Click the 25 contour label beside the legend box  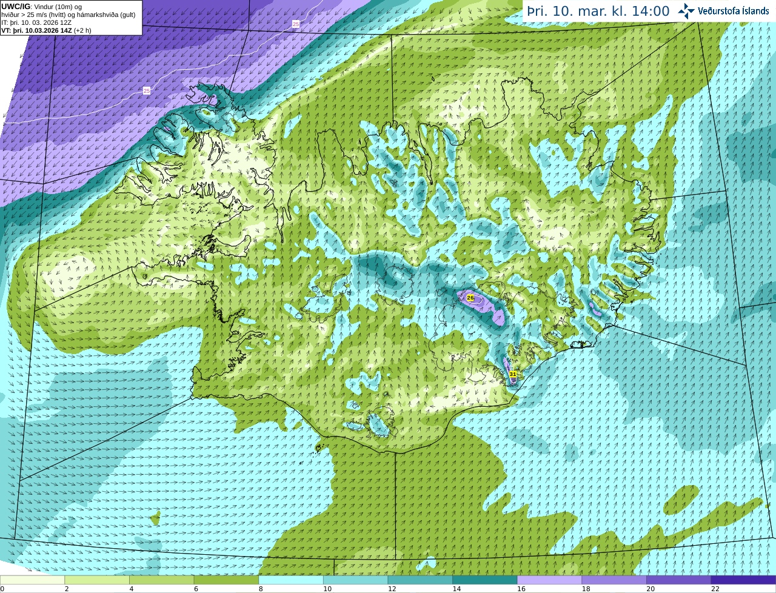pos(296,24)
